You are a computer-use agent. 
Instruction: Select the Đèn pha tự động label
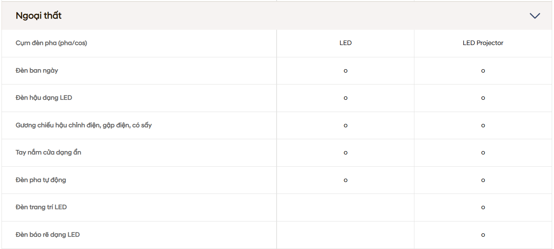point(41,180)
